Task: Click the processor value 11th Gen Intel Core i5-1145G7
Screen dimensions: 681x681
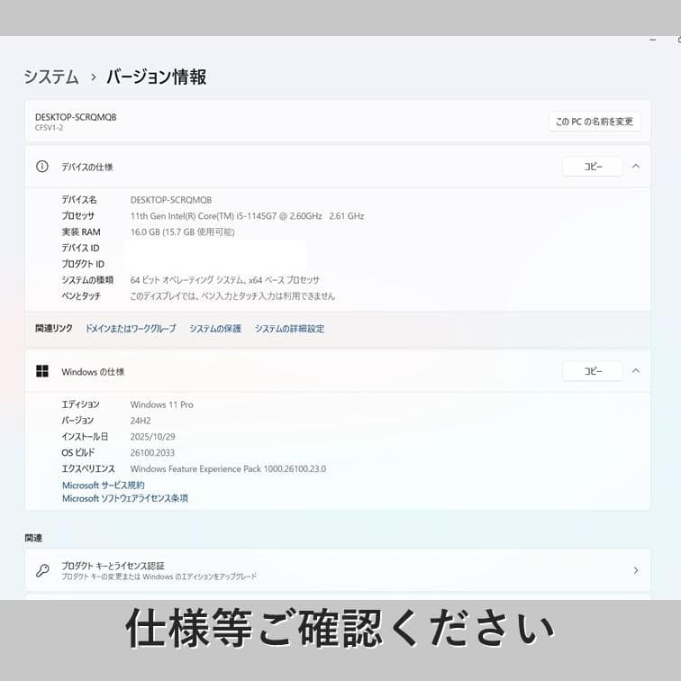Action: tap(247, 216)
